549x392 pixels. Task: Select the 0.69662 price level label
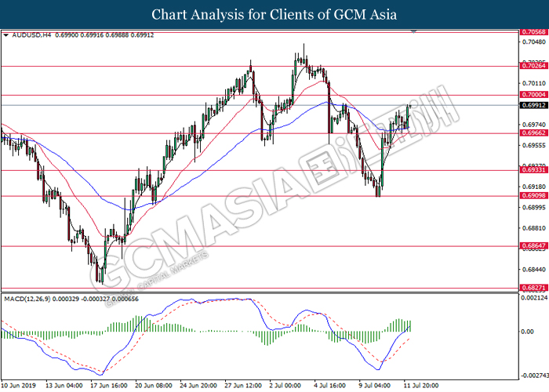(533, 132)
